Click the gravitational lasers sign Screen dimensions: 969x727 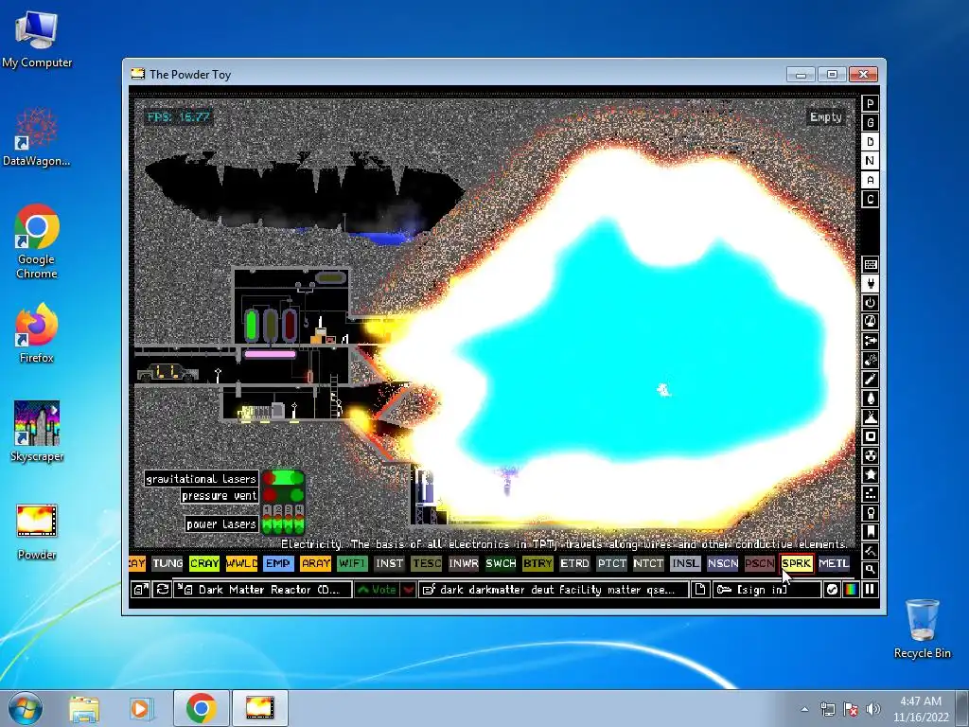(x=201, y=479)
